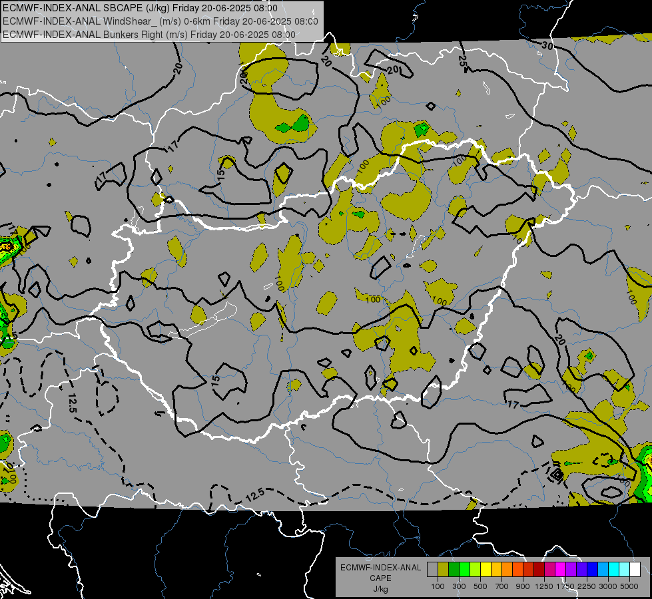Image resolution: width=652 pixels, height=599 pixels.
Task: Click the 300 legend tick label
Action: coord(459,586)
